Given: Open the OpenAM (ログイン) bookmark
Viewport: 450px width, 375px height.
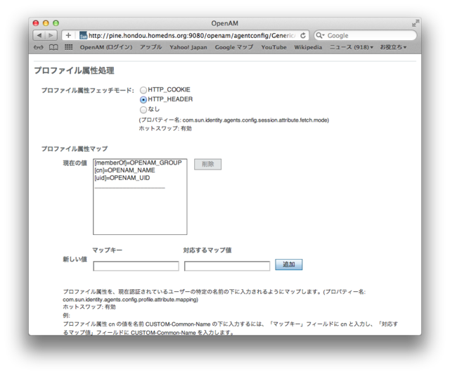Looking at the screenshot, I should [x=105, y=47].
